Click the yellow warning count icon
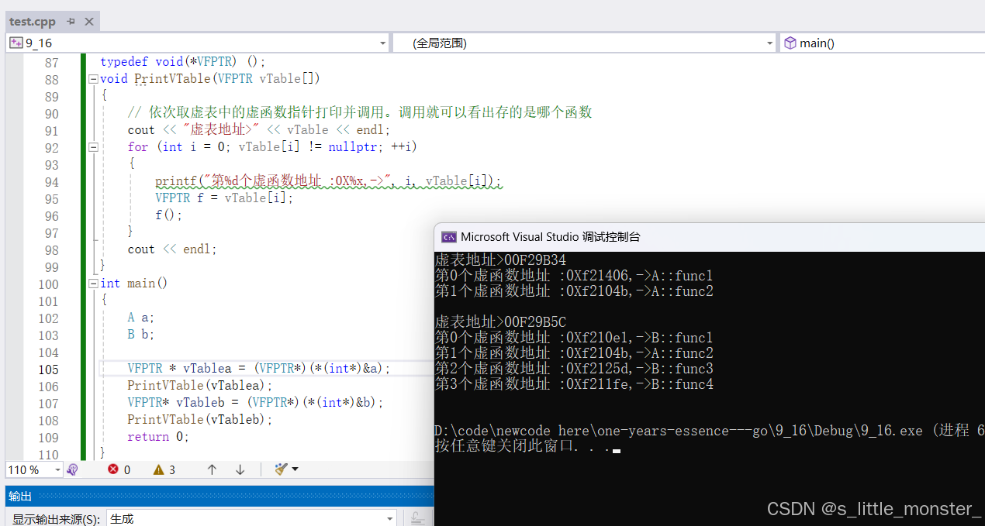The width and height of the screenshot is (985, 526). click(x=158, y=469)
